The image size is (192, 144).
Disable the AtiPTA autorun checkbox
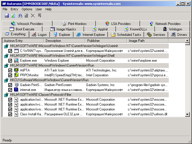tap(10, 71)
